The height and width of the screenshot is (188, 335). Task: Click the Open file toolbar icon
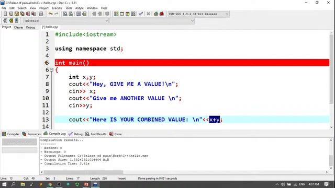[10, 14]
